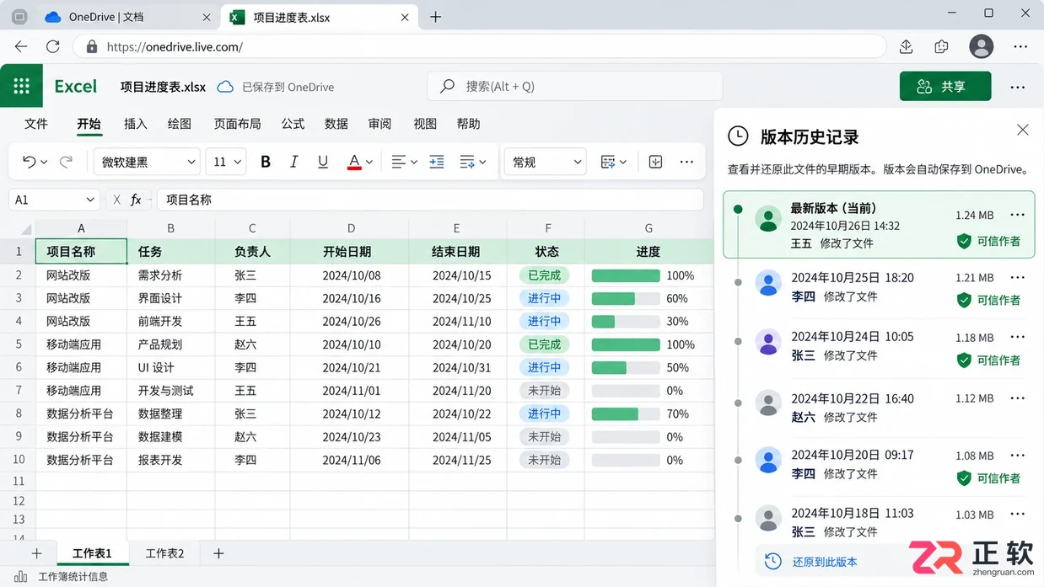Viewport: 1044px width, 587px height.
Task: Click the text alignment icon
Action: click(399, 162)
